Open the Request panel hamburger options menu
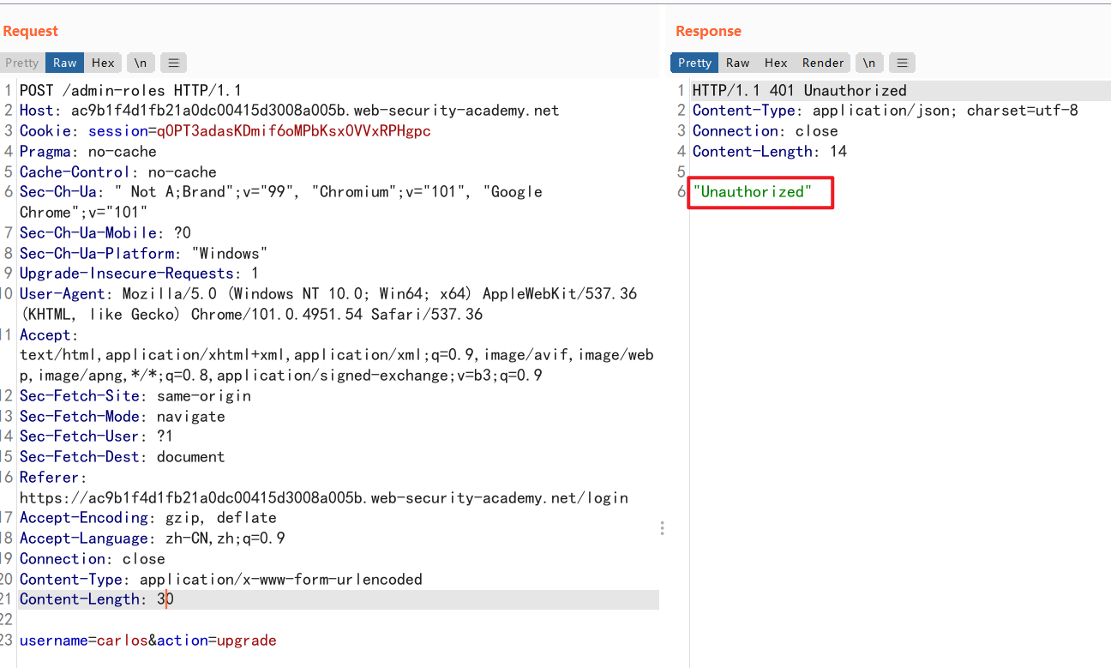This screenshot has height=668, width=1111. 173,63
